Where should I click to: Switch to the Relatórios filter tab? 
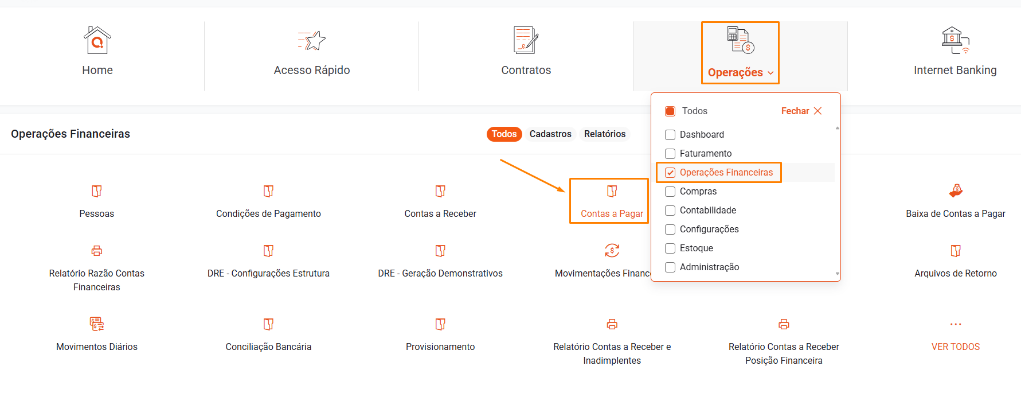click(x=605, y=134)
